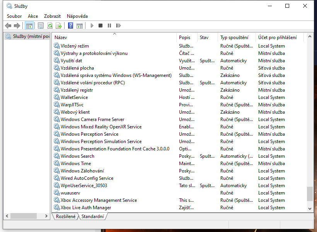Click the left pane scroll right arrow
The width and height of the screenshot is (317, 232).
46,216
